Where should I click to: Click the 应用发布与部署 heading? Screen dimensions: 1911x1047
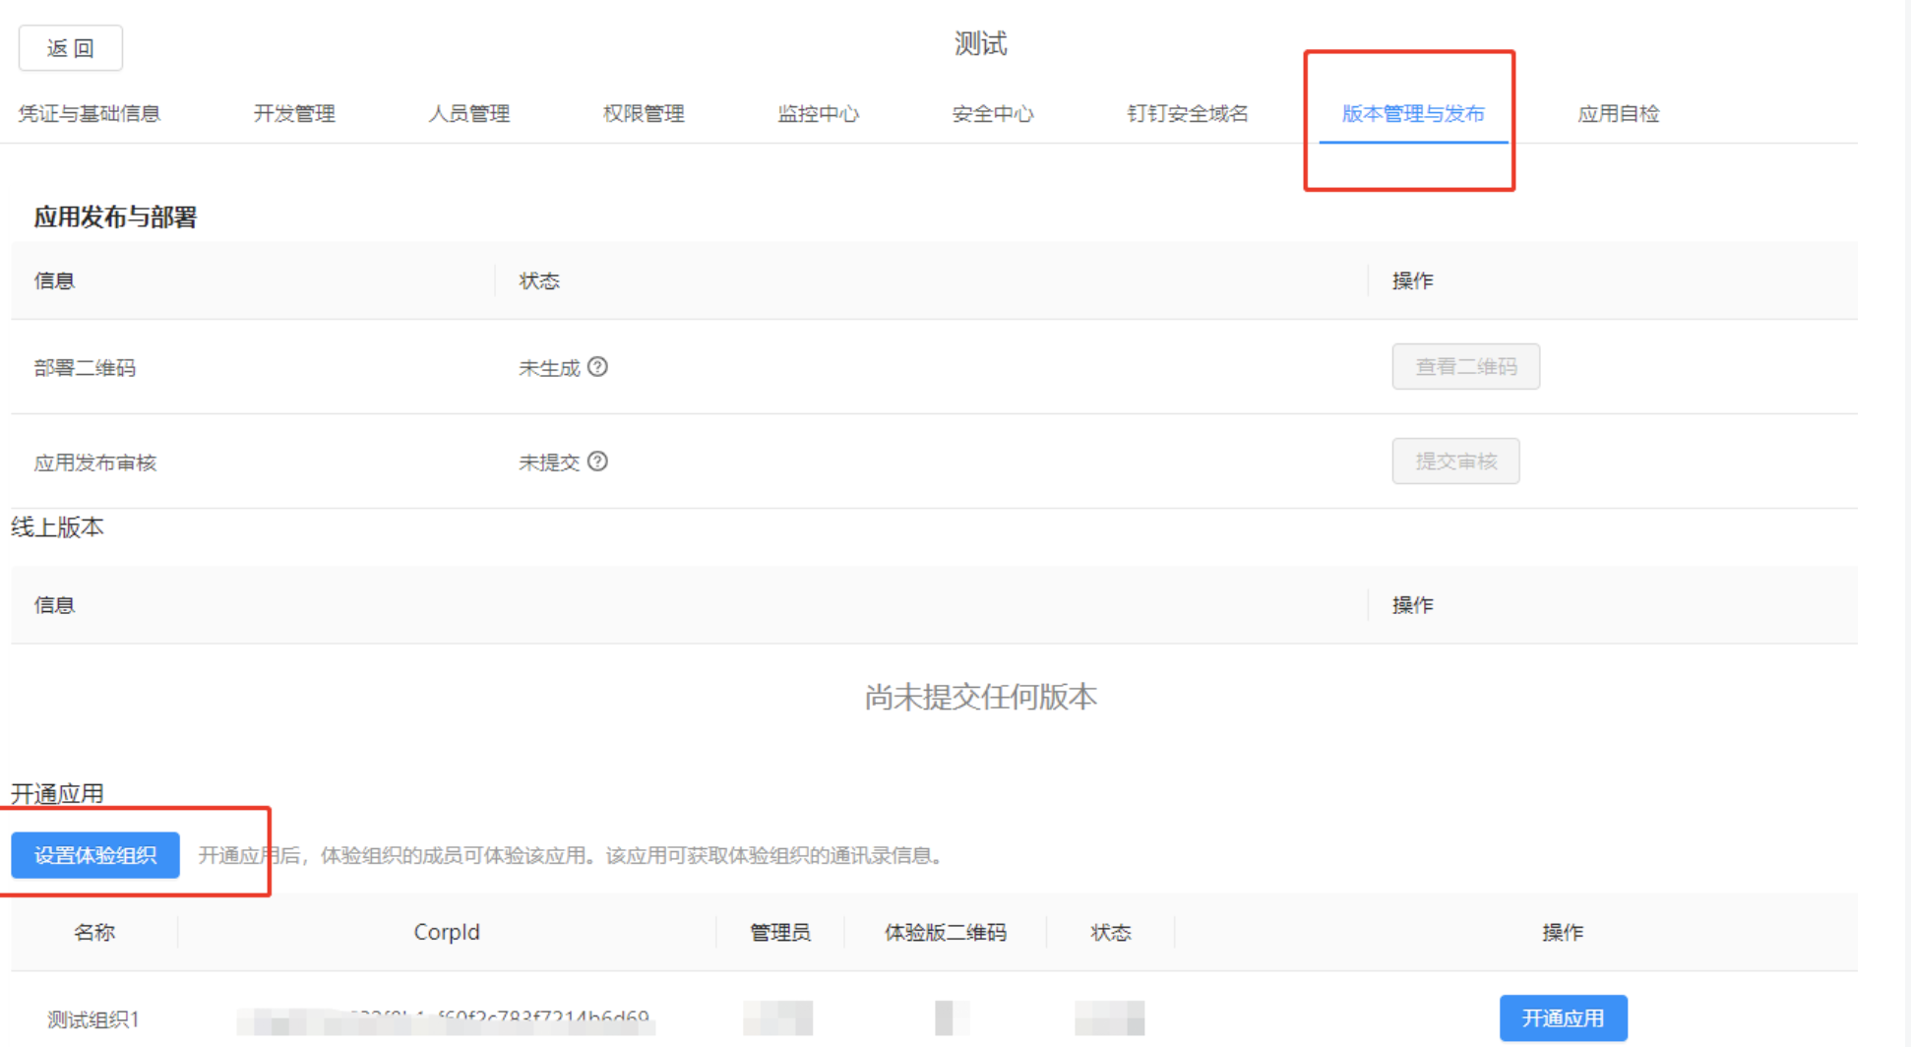(115, 216)
